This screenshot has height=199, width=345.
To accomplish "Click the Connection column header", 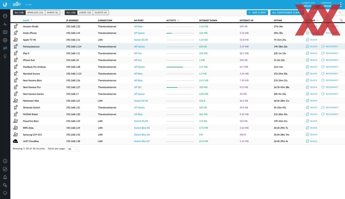I will pyautogui.click(x=105, y=20).
